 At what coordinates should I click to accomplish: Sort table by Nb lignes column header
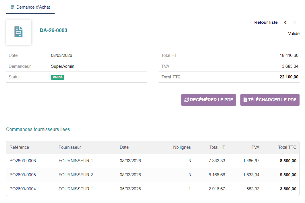point(182,147)
